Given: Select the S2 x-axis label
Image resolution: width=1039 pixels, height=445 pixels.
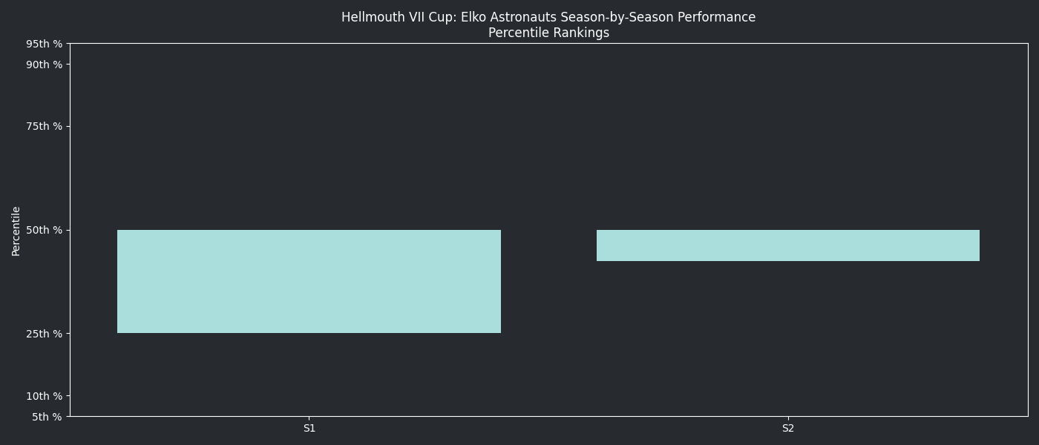Looking at the screenshot, I should tap(788, 428).
